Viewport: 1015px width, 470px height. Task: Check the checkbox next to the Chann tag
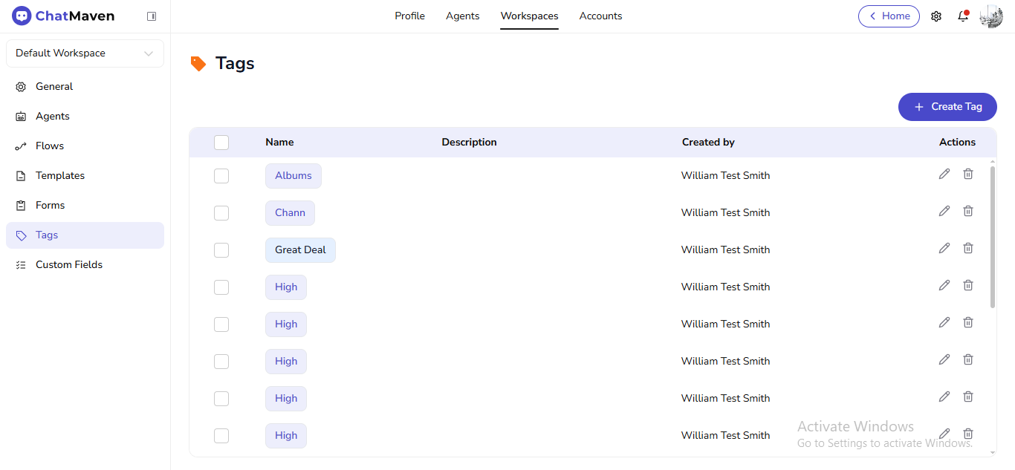[221, 213]
